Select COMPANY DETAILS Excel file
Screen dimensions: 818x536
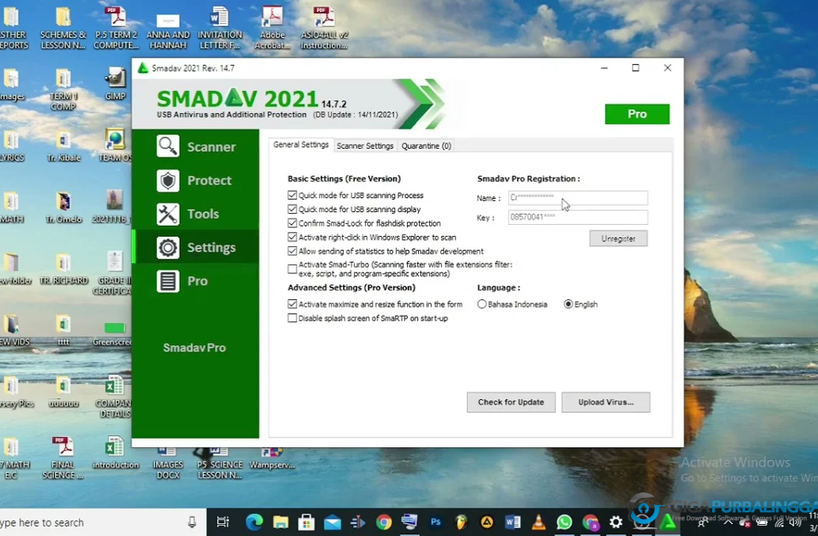(x=114, y=397)
